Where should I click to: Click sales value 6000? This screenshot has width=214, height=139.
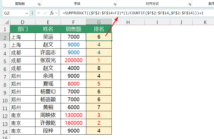pos(73,107)
